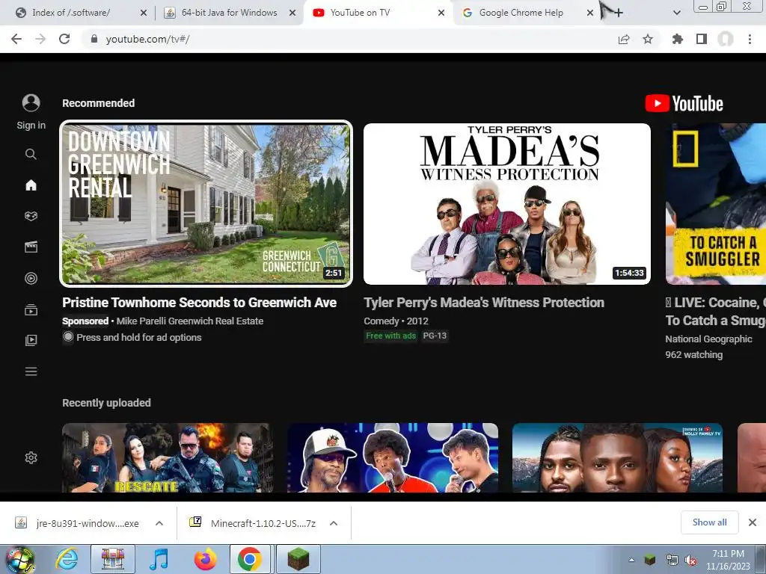Screen dimensions: 766x574
Task: Open the Nolly Family TV thumbnail
Action: (617, 457)
